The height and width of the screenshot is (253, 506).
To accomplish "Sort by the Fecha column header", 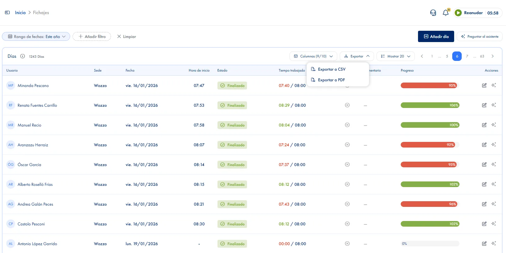I will 130,70.
